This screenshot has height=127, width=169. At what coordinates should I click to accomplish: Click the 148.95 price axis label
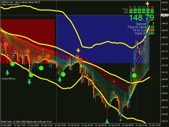(165, 9)
